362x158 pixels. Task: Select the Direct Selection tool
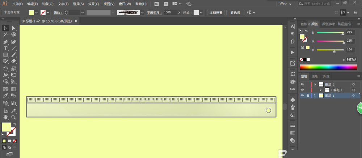(x=14, y=28)
